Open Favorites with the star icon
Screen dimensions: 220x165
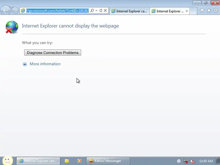click(x=209, y=10)
